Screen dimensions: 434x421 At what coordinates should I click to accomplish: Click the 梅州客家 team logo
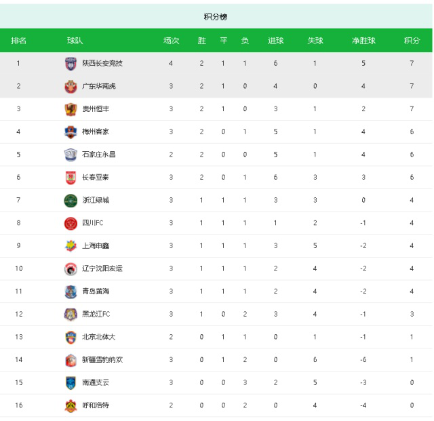71,132
